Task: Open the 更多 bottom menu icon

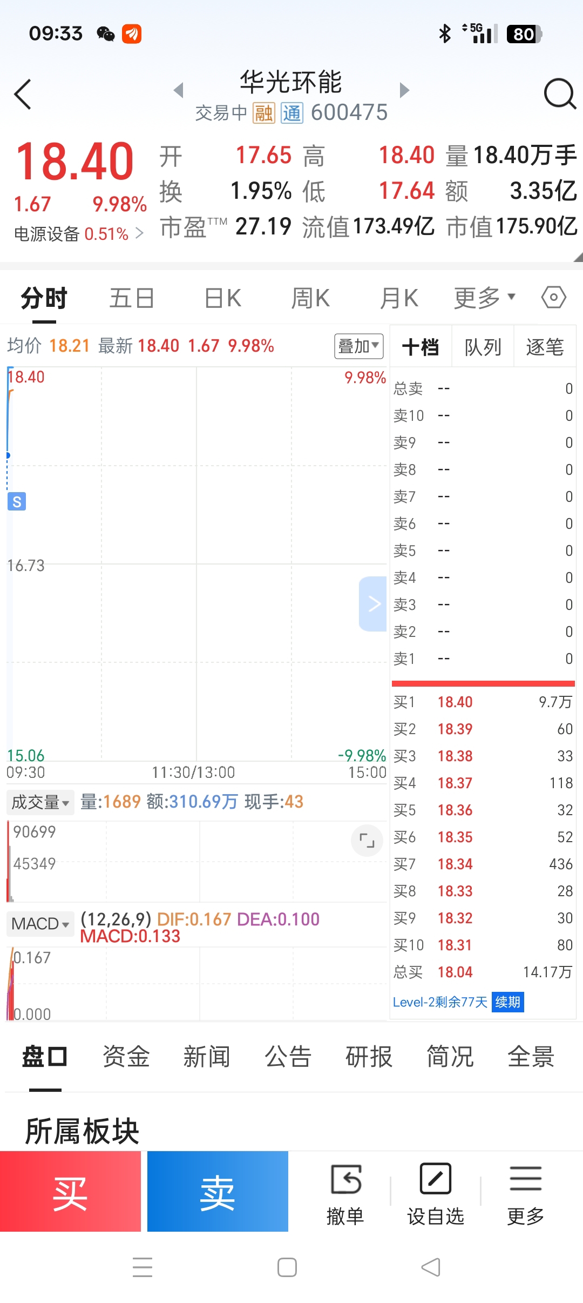Action: point(526,1195)
